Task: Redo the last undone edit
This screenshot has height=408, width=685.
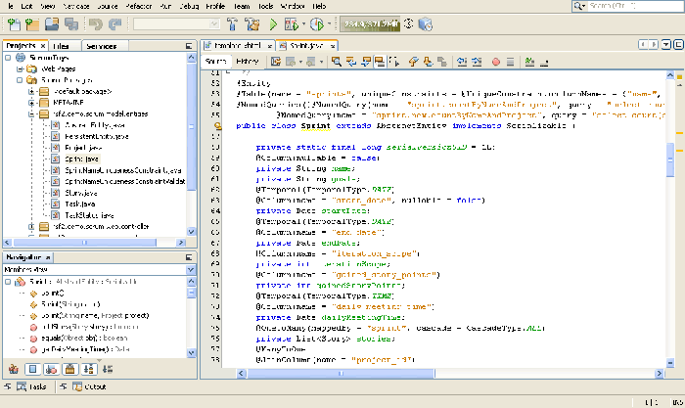Action: [114, 24]
